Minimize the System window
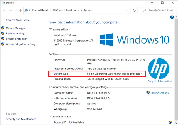This screenshot has height=125, width=178. point(152,2)
